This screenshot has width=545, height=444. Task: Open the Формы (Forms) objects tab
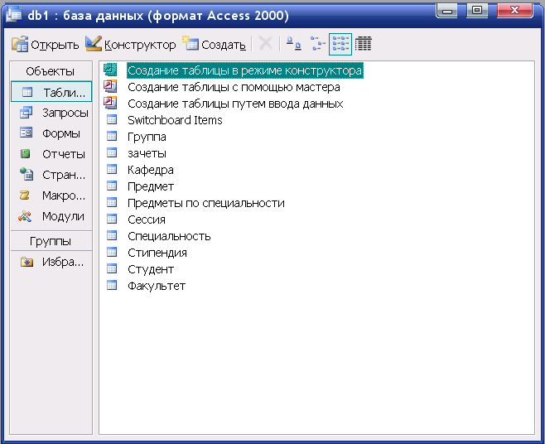click(51, 133)
